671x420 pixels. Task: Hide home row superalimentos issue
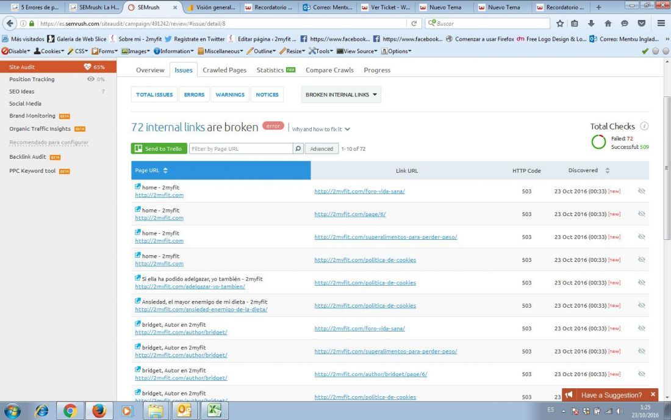click(x=642, y=237)
